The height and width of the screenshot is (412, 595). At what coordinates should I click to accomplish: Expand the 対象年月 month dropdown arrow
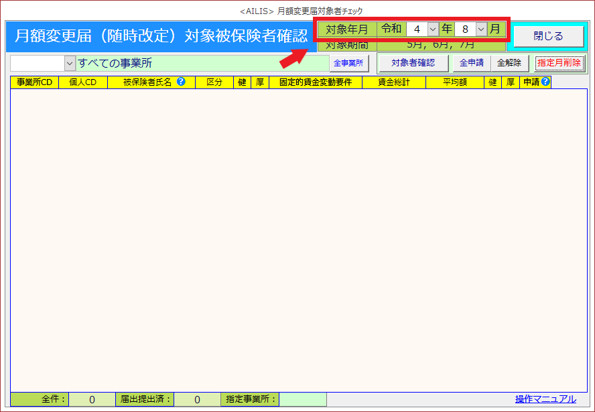480,29
